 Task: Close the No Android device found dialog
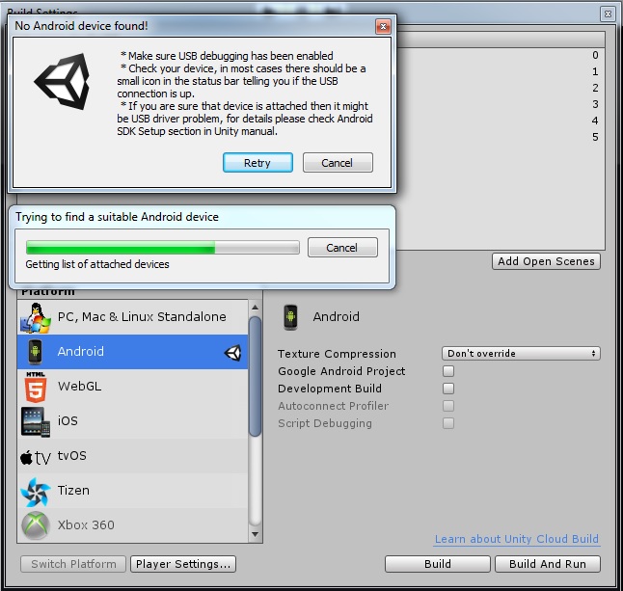tap(383, 27)
